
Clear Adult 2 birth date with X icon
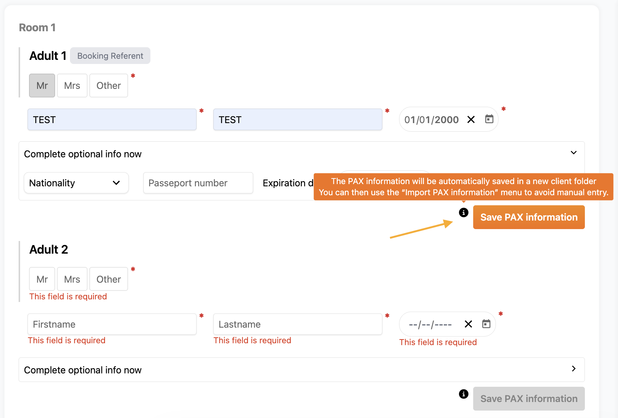[x=468, y=324]
